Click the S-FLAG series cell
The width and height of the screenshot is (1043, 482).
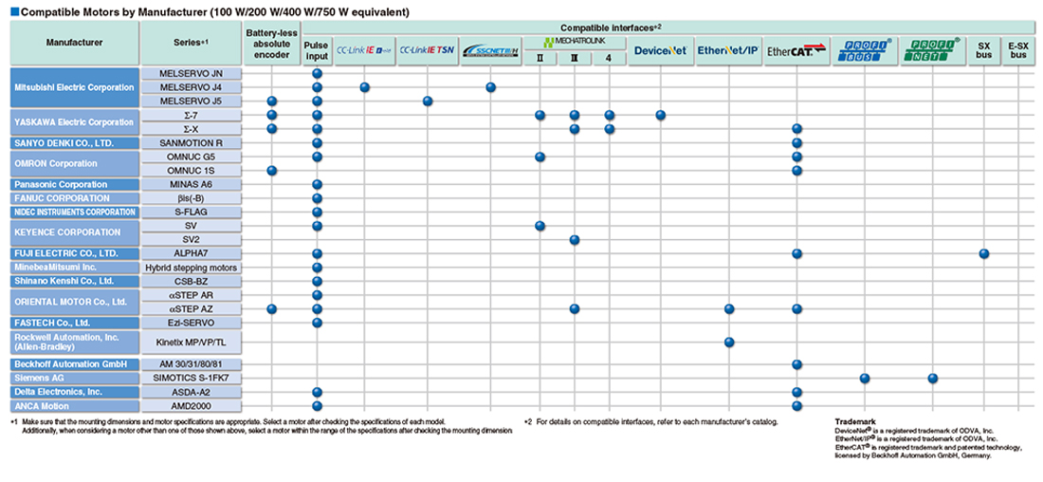(191, 212)
